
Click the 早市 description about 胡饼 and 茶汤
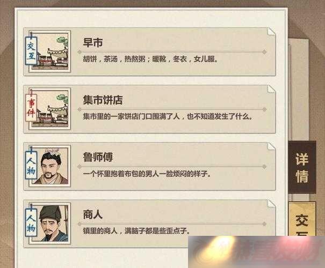(x=150, y=59)
